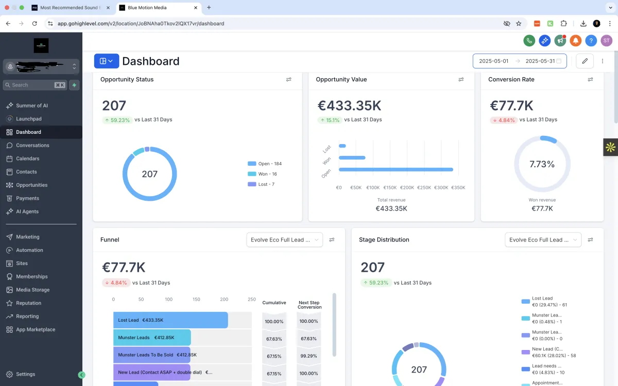Click the date range picker field
Viewport: 618px width, 386px height.
(x=519, y=61)
